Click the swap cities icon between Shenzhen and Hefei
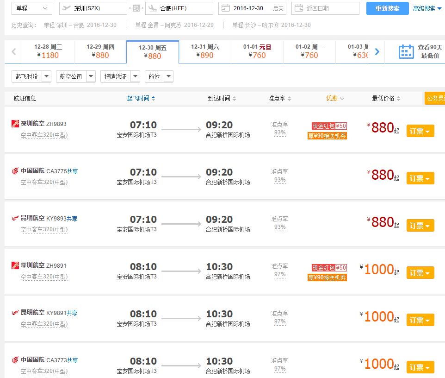Image resolution: width=445 pixels, height=378 pixels. pyautogui.click(x=136, y=8)
